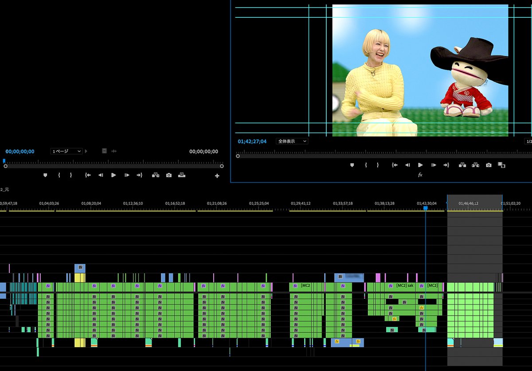Mark In point in Source monitor
The height and width of the screenshot is (371, 532).
pyautogui.click(x=59, y=175)
